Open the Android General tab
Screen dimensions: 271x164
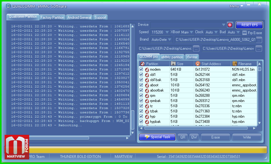79,18
